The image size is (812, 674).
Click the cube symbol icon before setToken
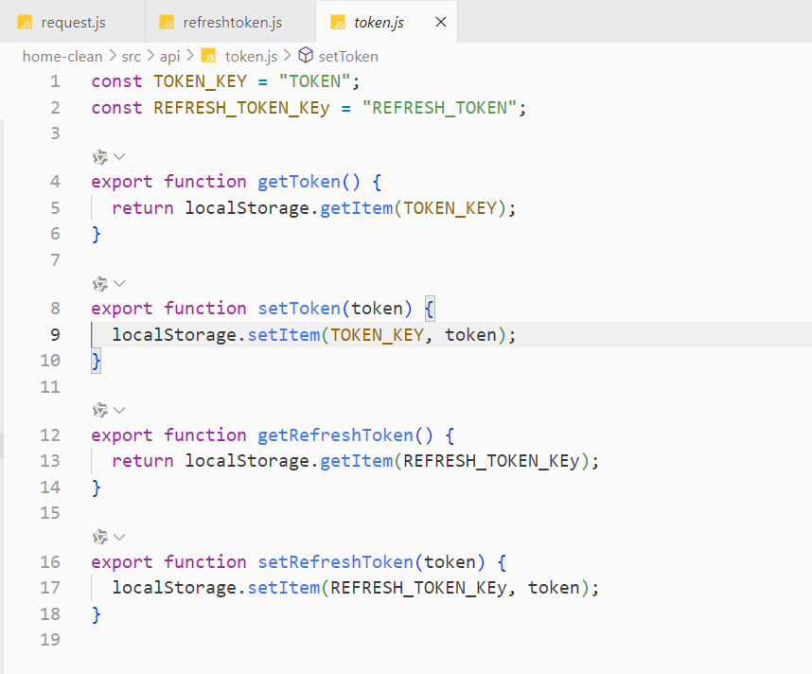306,55
